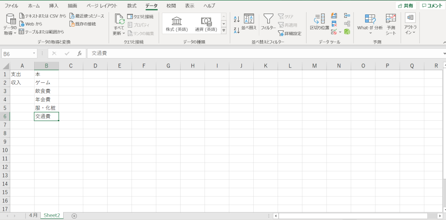Click the Remove Duplicates icon
The width and height of the screenshot is (446, 220).
click(334, 23)
